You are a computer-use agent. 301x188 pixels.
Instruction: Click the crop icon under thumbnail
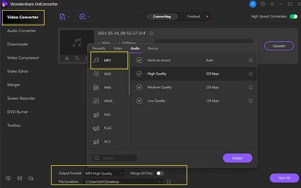[77, 58]
